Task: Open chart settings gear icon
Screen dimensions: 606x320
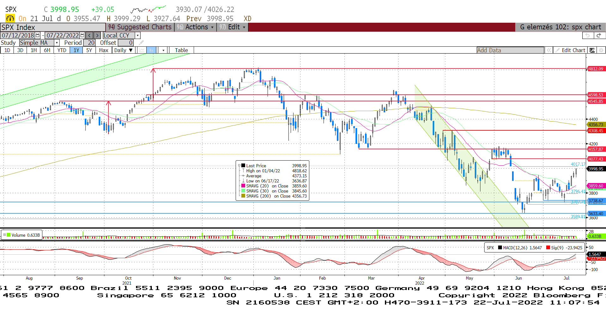Action: click(601, 50)
